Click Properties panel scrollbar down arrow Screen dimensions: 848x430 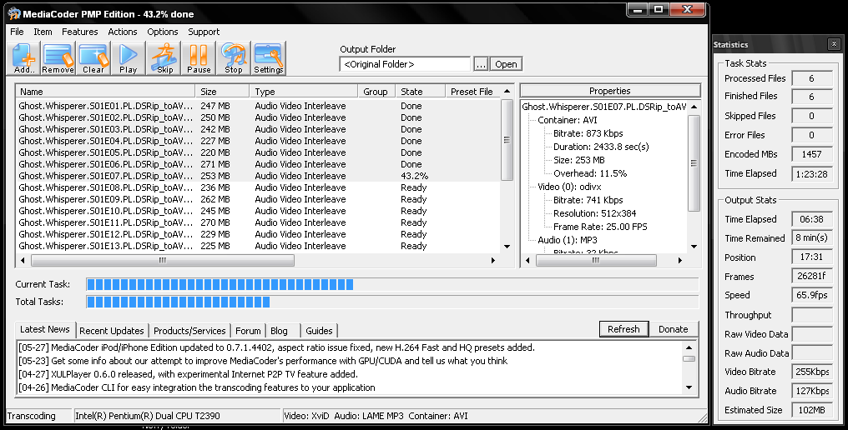[694, 247]
